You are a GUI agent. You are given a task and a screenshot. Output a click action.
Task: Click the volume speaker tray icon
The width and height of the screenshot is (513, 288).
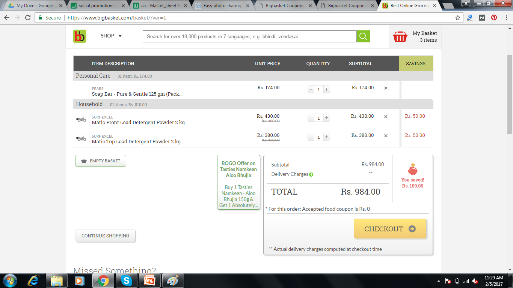(x=475, y=281)
